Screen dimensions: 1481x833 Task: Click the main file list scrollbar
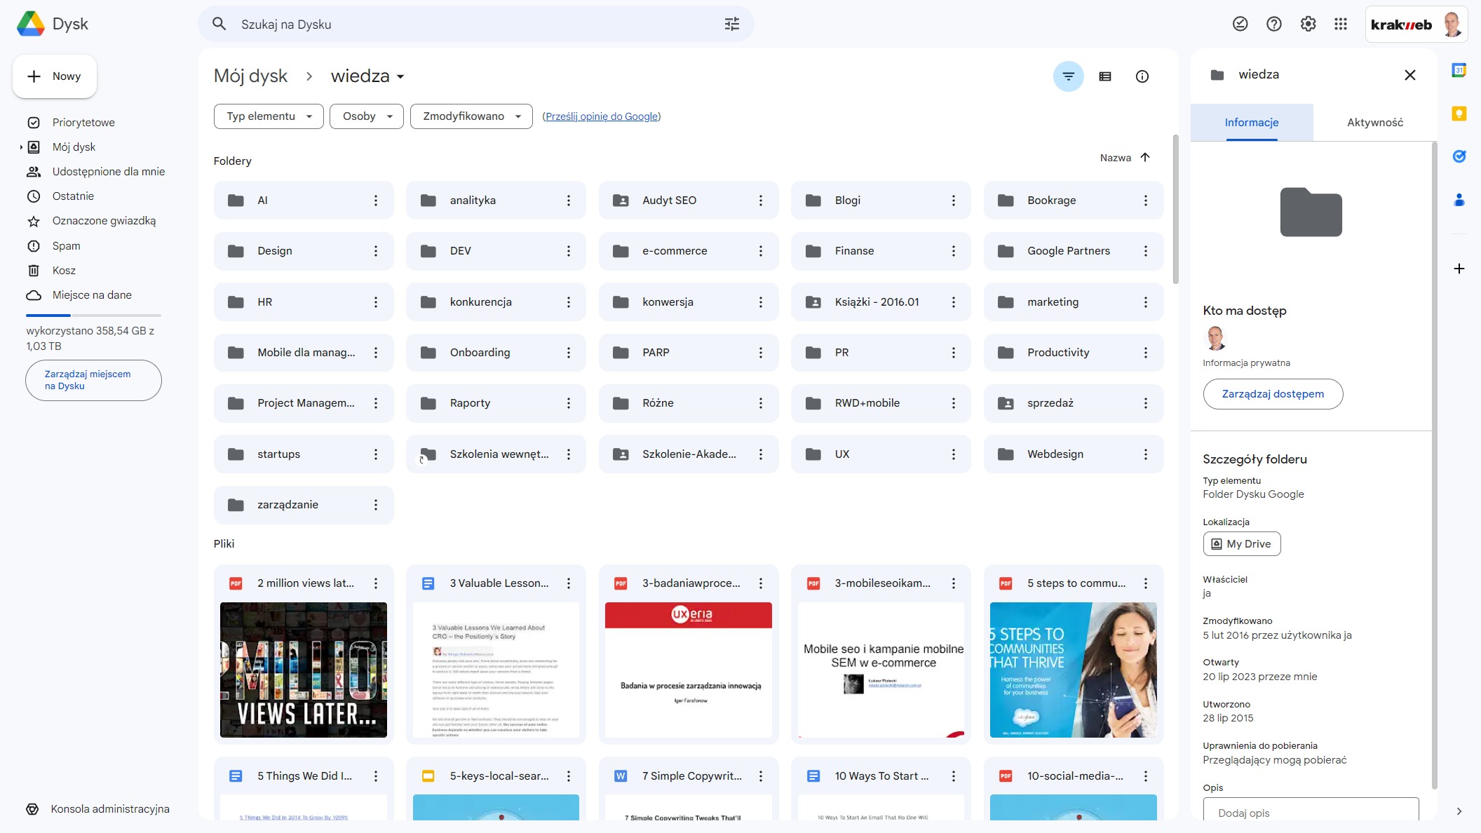(1175, 210)
